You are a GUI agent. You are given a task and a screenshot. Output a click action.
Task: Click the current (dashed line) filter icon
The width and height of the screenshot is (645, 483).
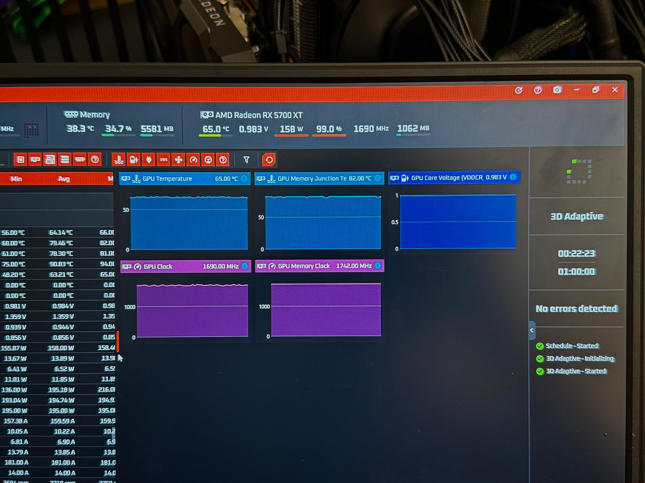[163, 160]
